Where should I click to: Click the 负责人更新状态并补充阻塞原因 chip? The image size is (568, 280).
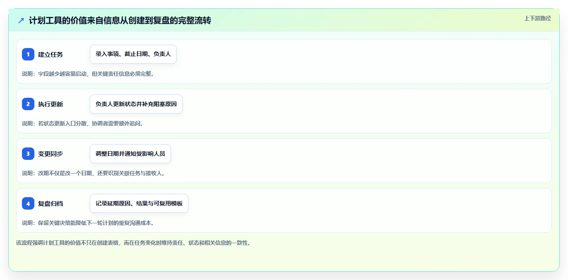(136, 104)
